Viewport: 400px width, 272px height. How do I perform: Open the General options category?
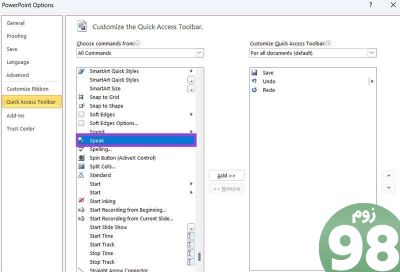click(x=15, y=23)
